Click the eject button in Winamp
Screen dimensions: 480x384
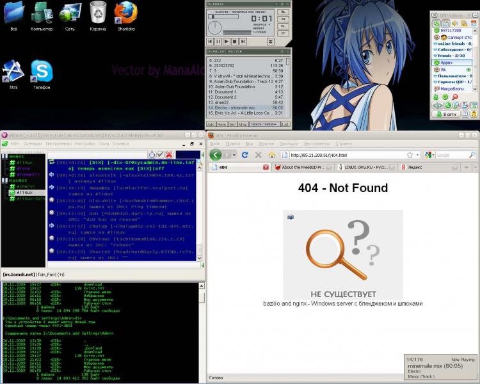[271, 42]
